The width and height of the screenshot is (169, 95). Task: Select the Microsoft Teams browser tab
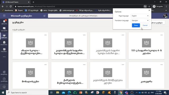tap(16, 2)
